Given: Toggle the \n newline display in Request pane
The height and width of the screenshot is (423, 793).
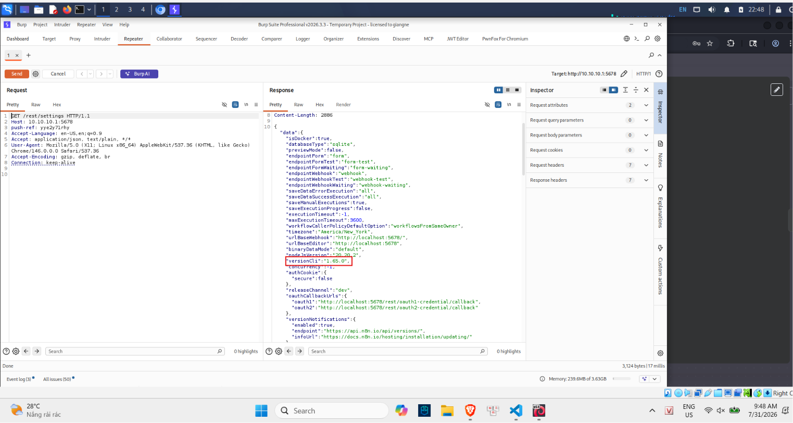Looking at the screenshot, I should point(246,105).
